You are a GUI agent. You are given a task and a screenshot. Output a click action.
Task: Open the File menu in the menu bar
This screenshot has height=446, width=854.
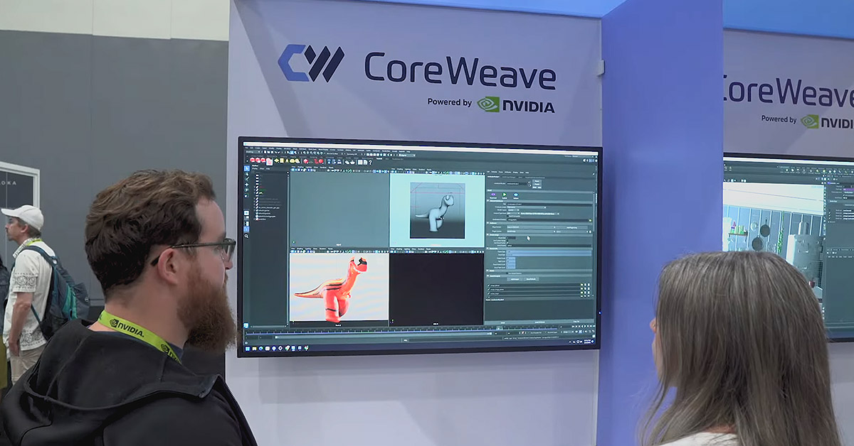tap(246, 148)
